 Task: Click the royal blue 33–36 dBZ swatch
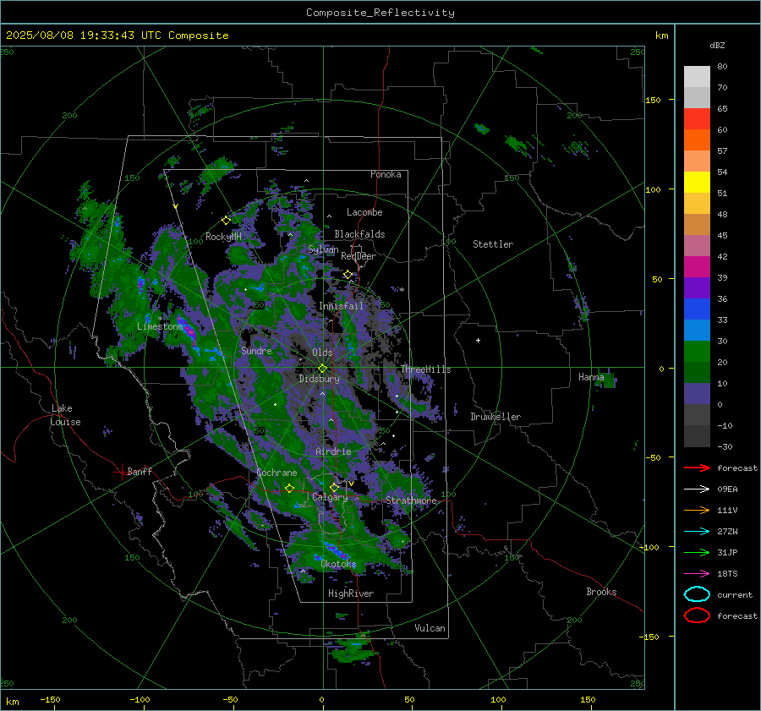point(697,309)
